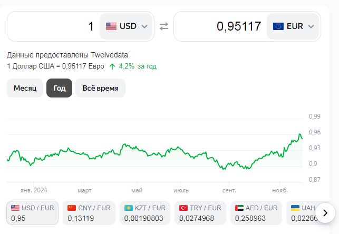This screenshot has width=339, height=234.
Task: Choose the CNY / EUR pair chip
Action: pos(89,213)
